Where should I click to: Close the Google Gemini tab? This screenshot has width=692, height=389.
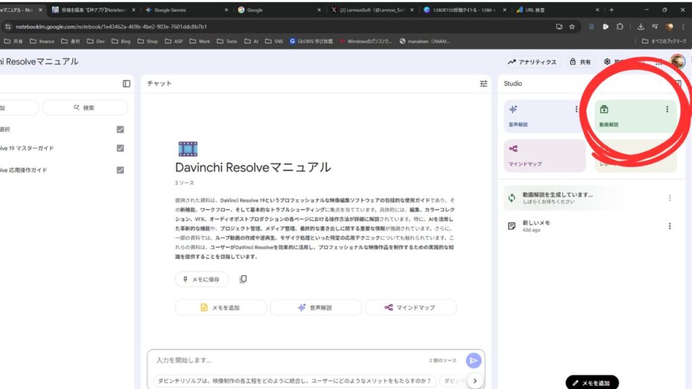point(226,9)
